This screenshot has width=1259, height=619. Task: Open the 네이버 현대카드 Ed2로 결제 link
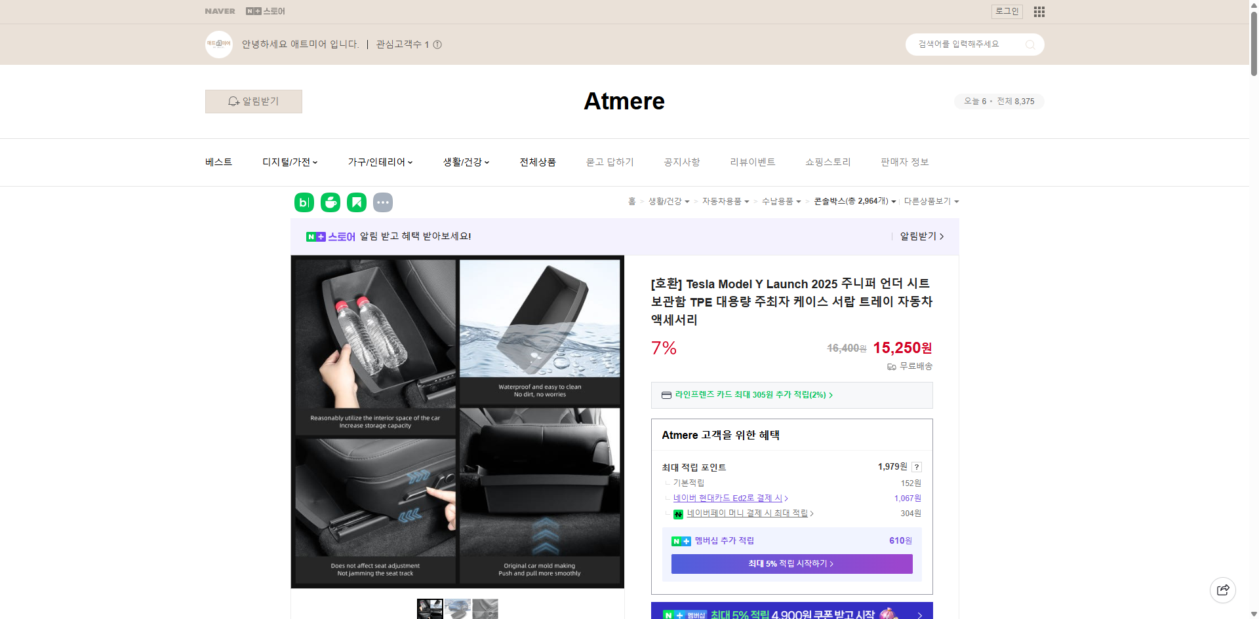pyautogui.click(x=728, y=498)
